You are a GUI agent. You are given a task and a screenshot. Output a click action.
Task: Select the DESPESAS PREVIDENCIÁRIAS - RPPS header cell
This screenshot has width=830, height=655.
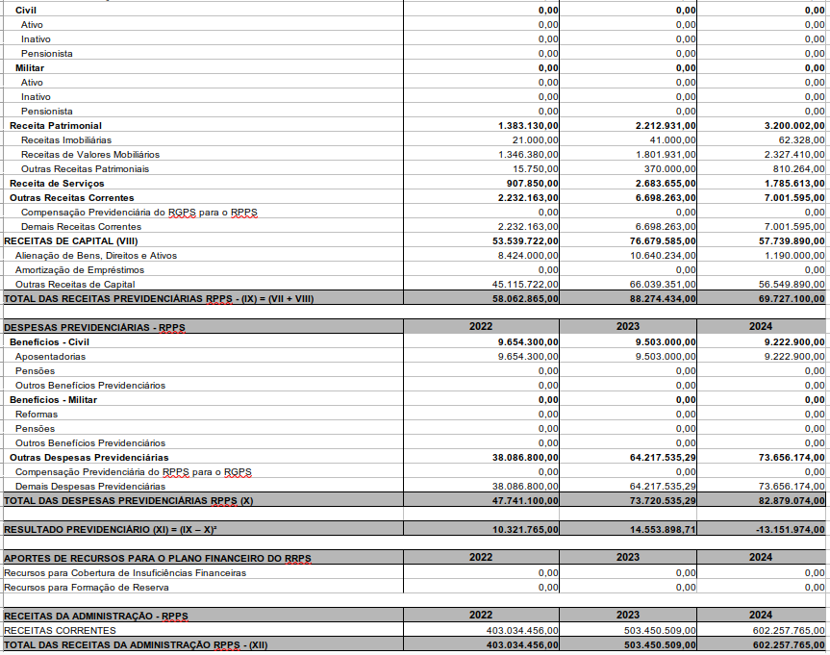[x=94, y=328]
